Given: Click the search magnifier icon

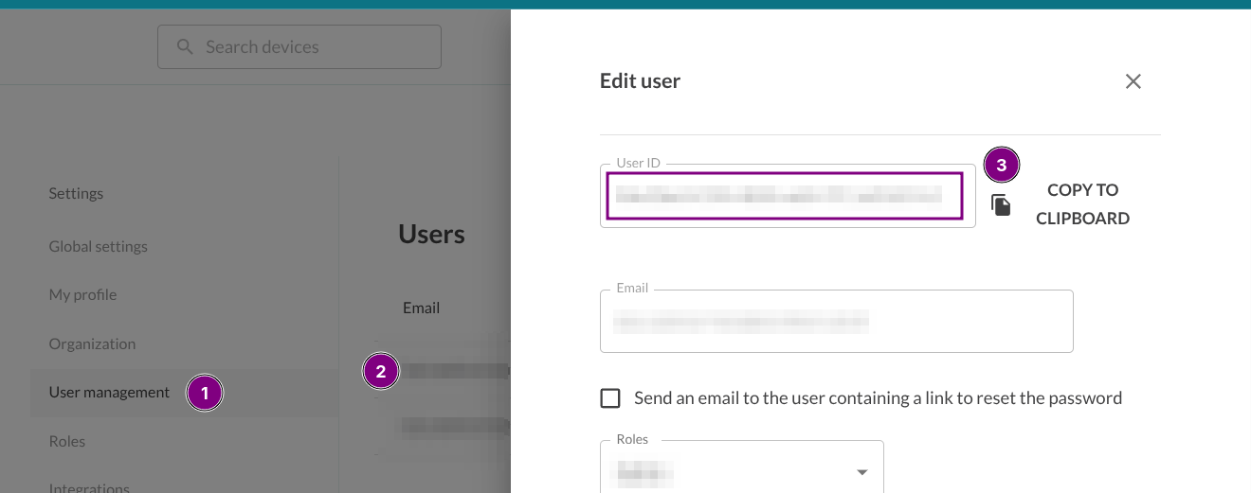Looking at the screenshot, I should click(185, 46).
